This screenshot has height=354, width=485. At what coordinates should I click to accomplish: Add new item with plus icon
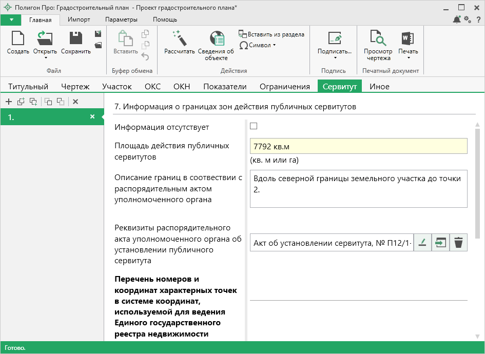tap(9, 102)
